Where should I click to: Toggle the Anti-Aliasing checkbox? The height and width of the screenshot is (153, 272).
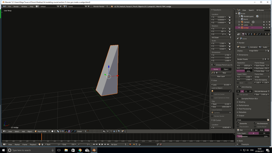[240, 87]
